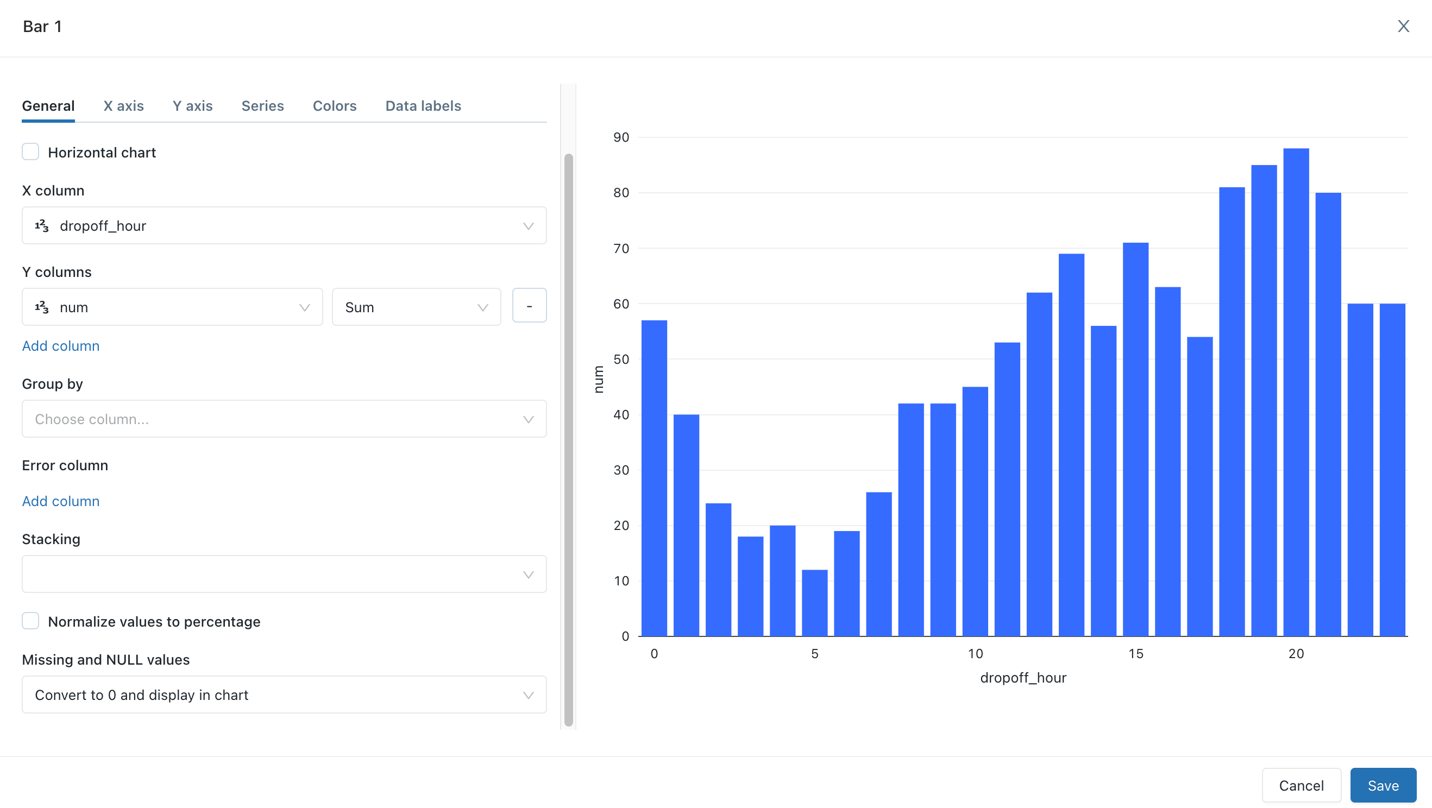Image resolution: width=1432 pixels, height=808 pixels.
Task: Click the remove Y column minus icon
Action: [x=529, y=307]
